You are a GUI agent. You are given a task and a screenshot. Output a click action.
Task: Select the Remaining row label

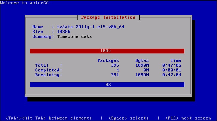point(49,75)
